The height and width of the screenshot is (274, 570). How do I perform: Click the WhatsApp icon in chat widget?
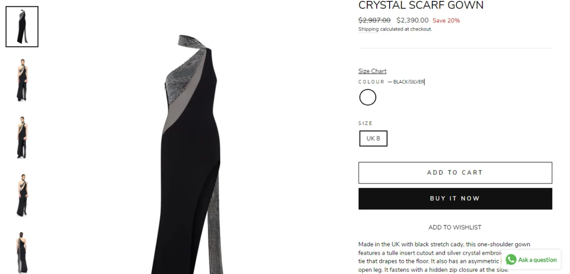[x=511, y=260]
